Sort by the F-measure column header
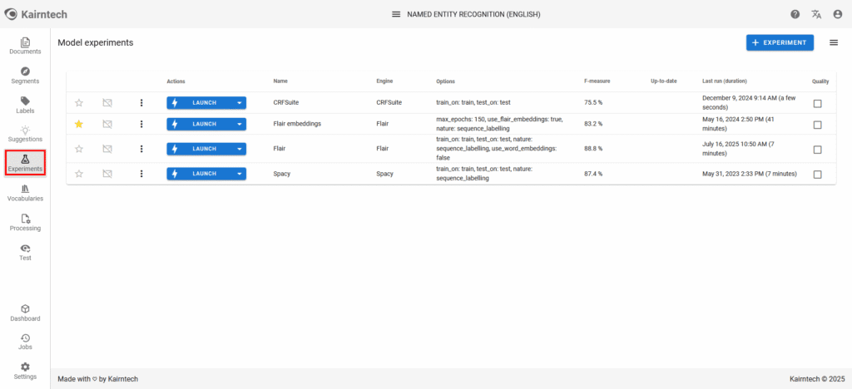This screenshot has height=389, width=852. [597, 81]
